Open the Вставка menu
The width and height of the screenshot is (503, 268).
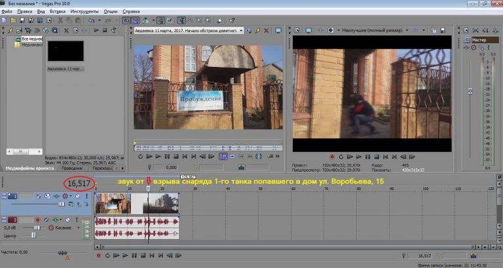(x=60, y=12)
